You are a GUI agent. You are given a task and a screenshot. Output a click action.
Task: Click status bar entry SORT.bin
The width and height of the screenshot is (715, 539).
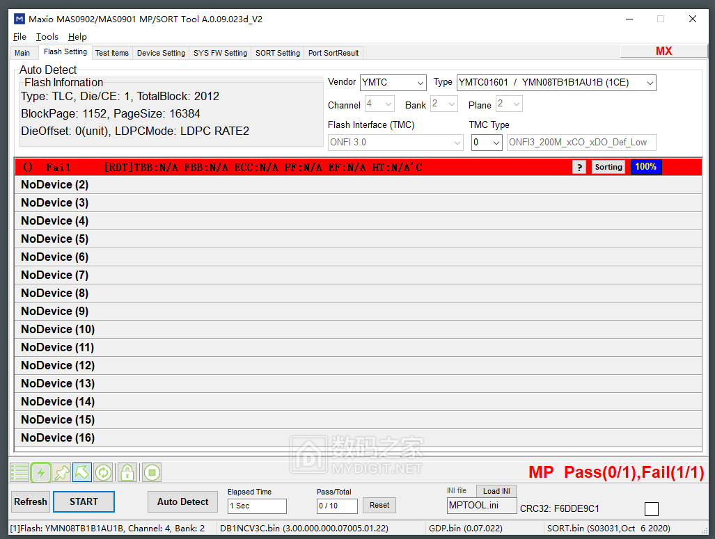pos(608,529)
